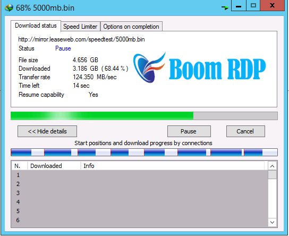This screenshot has height=236, width=289.
Task: Switch to the Download status tab
Action: click(36, 26)
